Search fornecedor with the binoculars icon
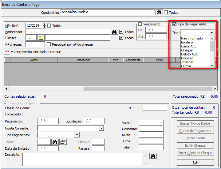The width and height of the screenshot is (221, 169). (x=114, y=32)
